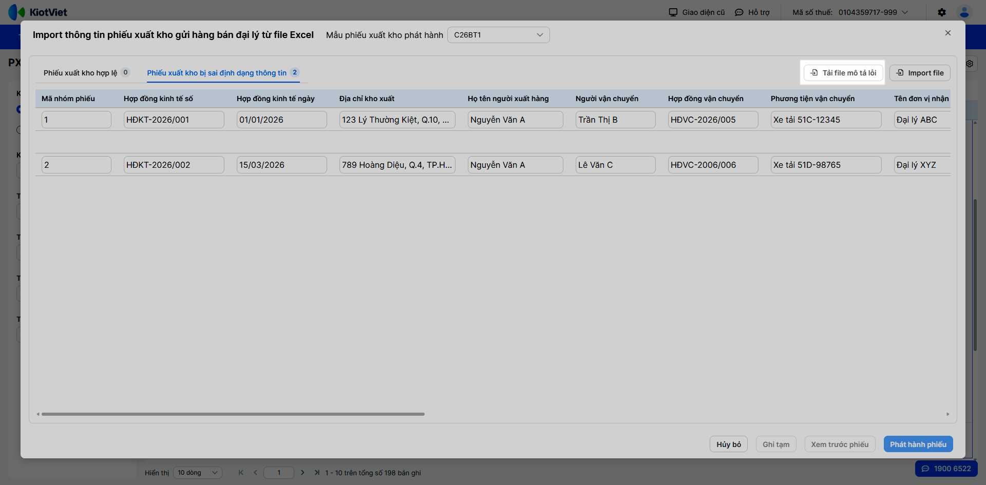Edit Nguyễn Văn A field in row 1
This screenshot has height=485, width=986.
pos(516,120)
